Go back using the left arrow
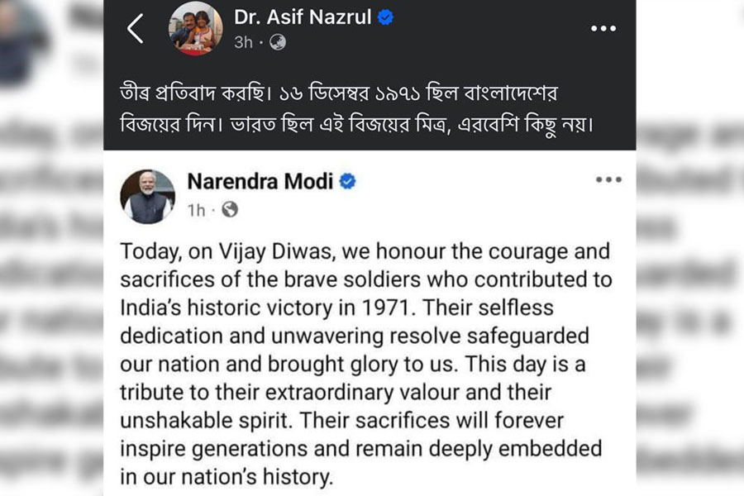Screen dimensions: 744x496 tap(136, 29)
